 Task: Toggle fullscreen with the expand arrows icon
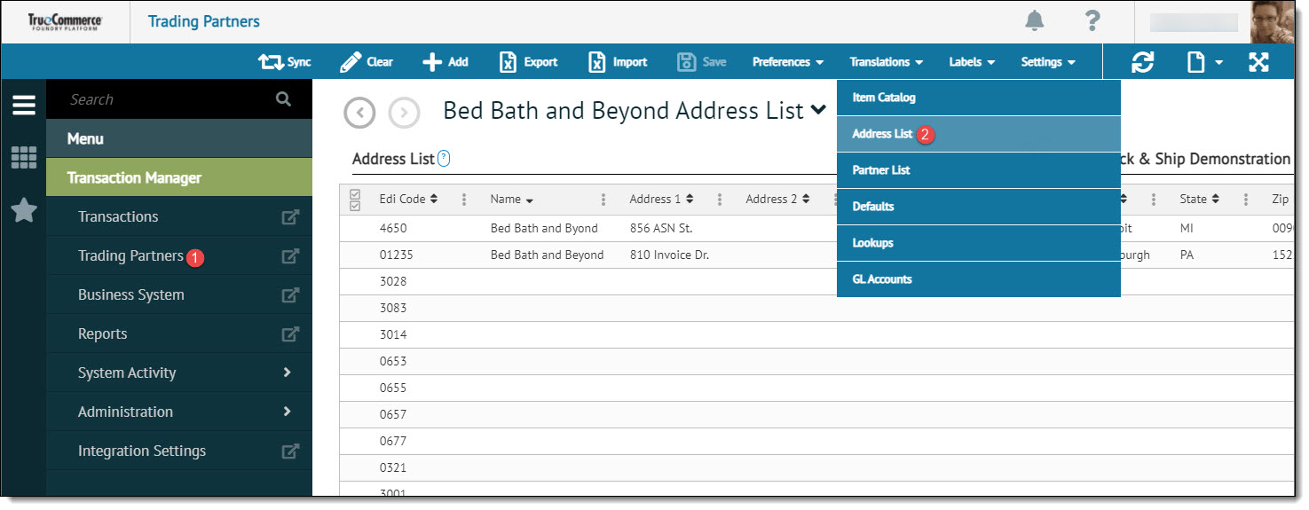pos(1258,62)
